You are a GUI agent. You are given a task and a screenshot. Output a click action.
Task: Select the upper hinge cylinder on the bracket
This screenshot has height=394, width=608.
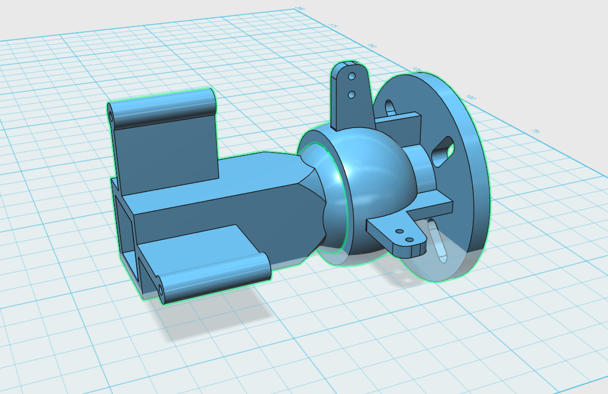tap(161, 109)
